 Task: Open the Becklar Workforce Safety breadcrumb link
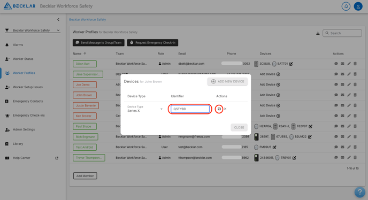coord(88,19)
